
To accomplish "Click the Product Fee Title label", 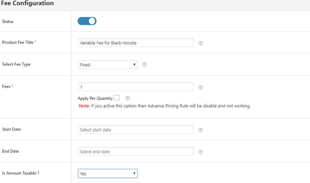I will pos(18,42).
